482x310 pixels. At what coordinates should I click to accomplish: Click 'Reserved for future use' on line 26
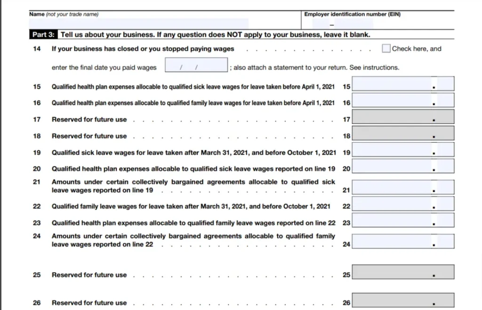point(89,303)
